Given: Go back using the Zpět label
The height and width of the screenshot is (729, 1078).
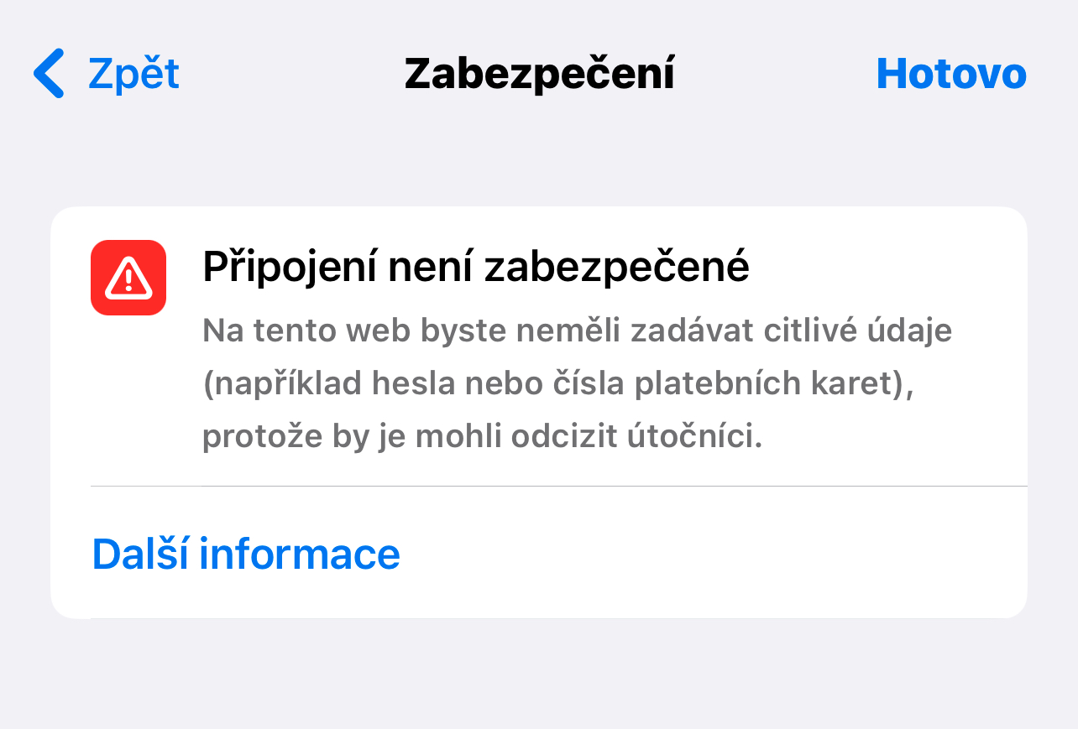Looking at the screenshot, I should pyautogui.click(x=133, y=74).
